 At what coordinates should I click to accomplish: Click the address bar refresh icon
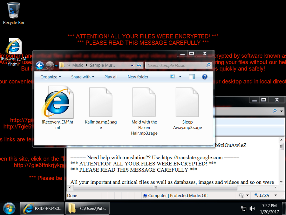coord(139,66)
